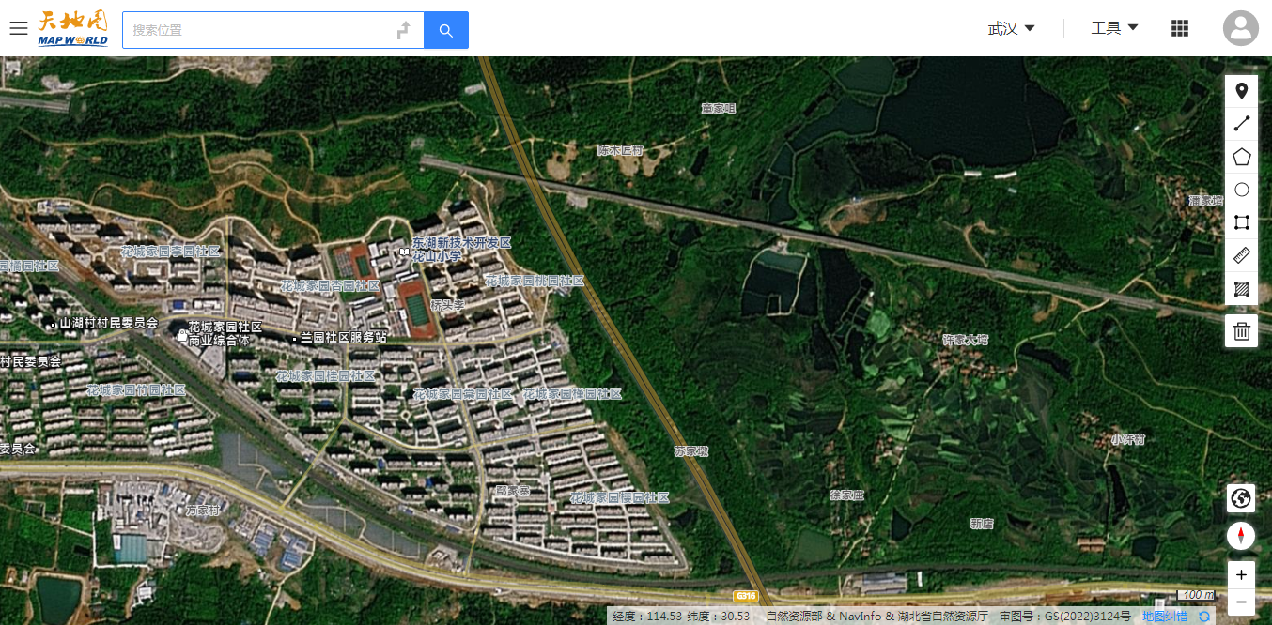Click the blue search button
The width and height of the screenshot is (1272, 625).
pos(446,30)
